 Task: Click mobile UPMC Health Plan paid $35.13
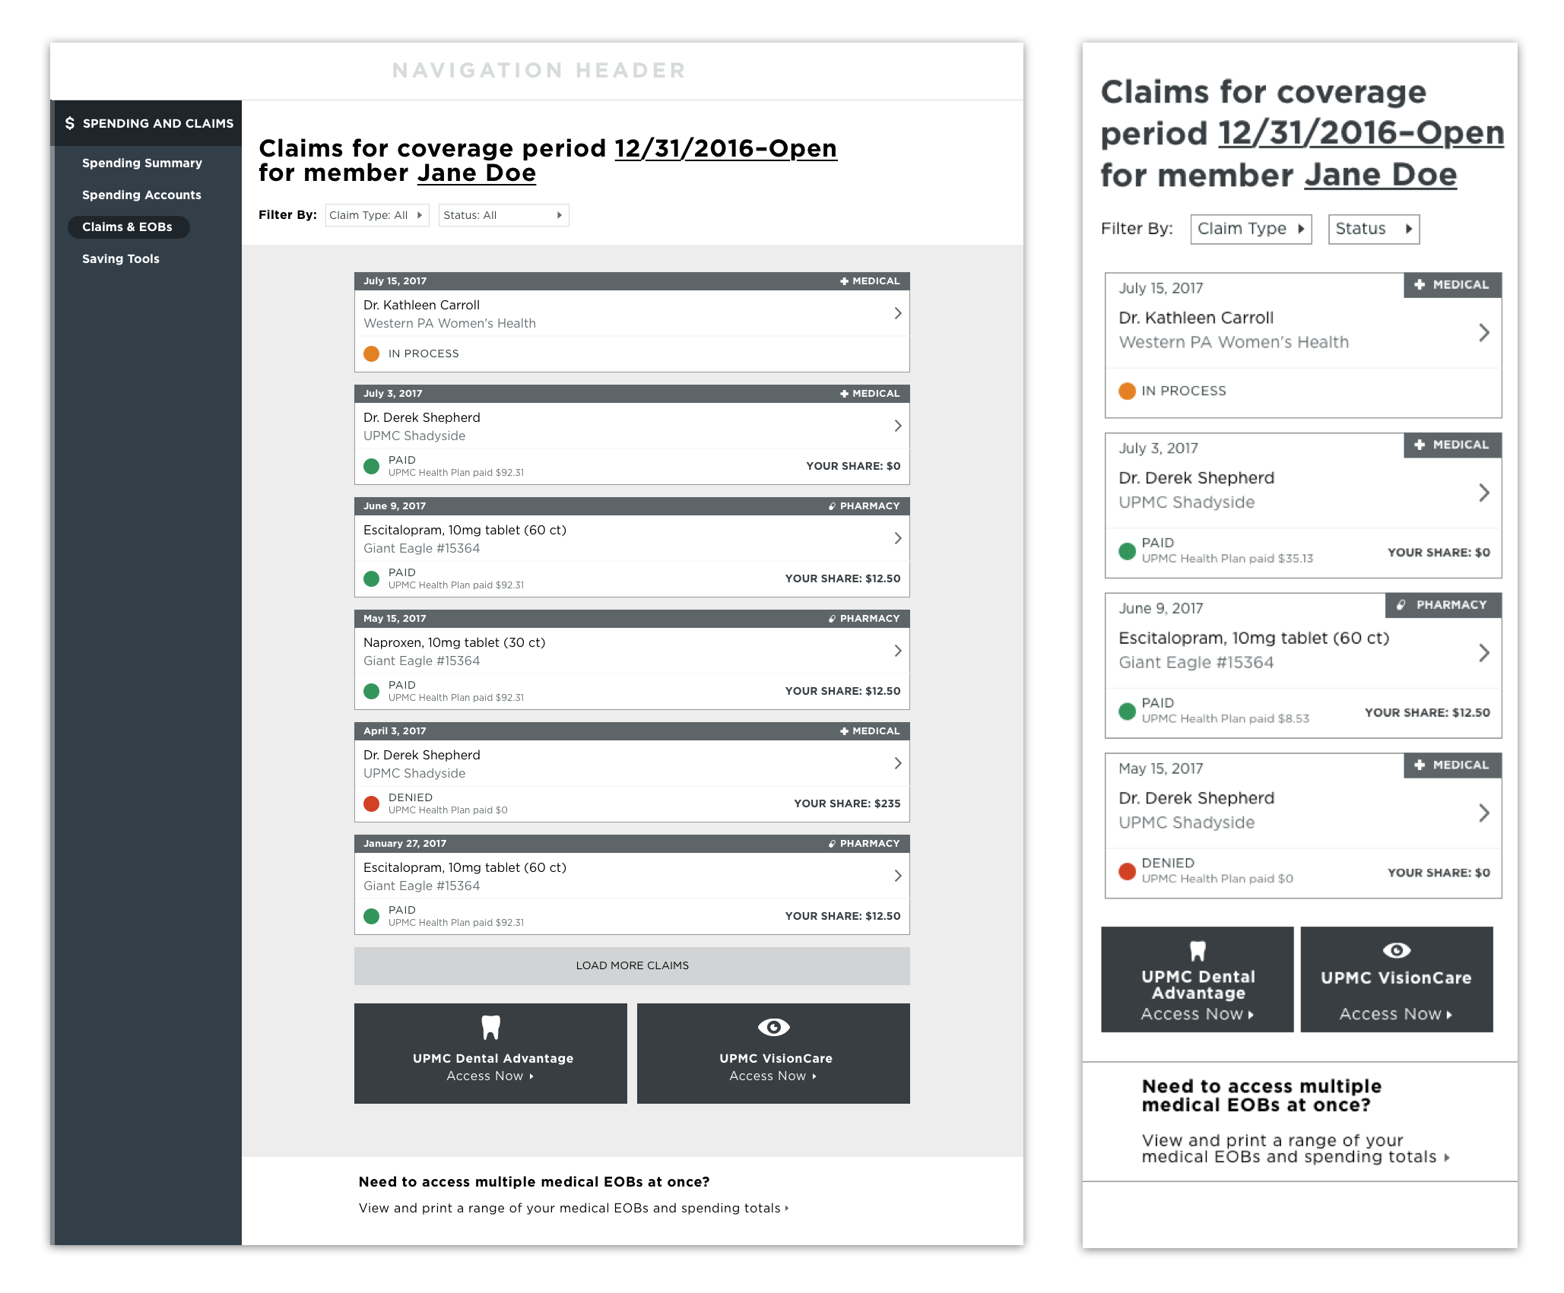[x=1227, y=559]
